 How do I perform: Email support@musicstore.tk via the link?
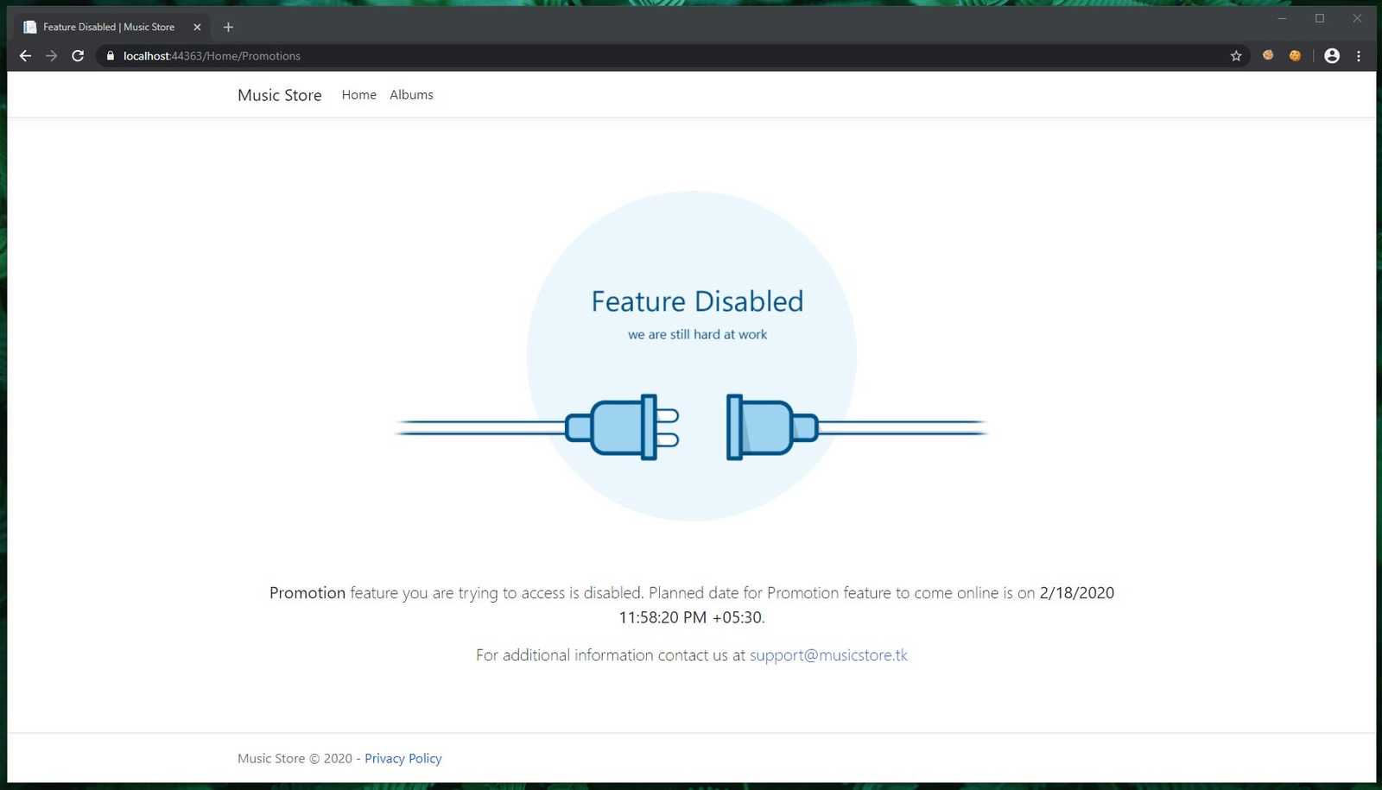coord(827,655)
